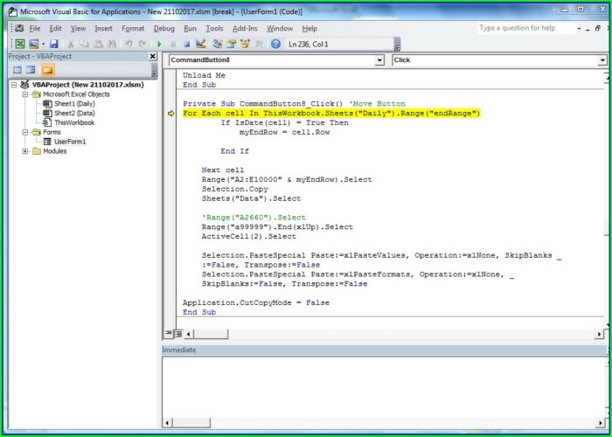Click the Copy toolbar icon
Viewport: 612px width, 437px height.
pos(85,44)
